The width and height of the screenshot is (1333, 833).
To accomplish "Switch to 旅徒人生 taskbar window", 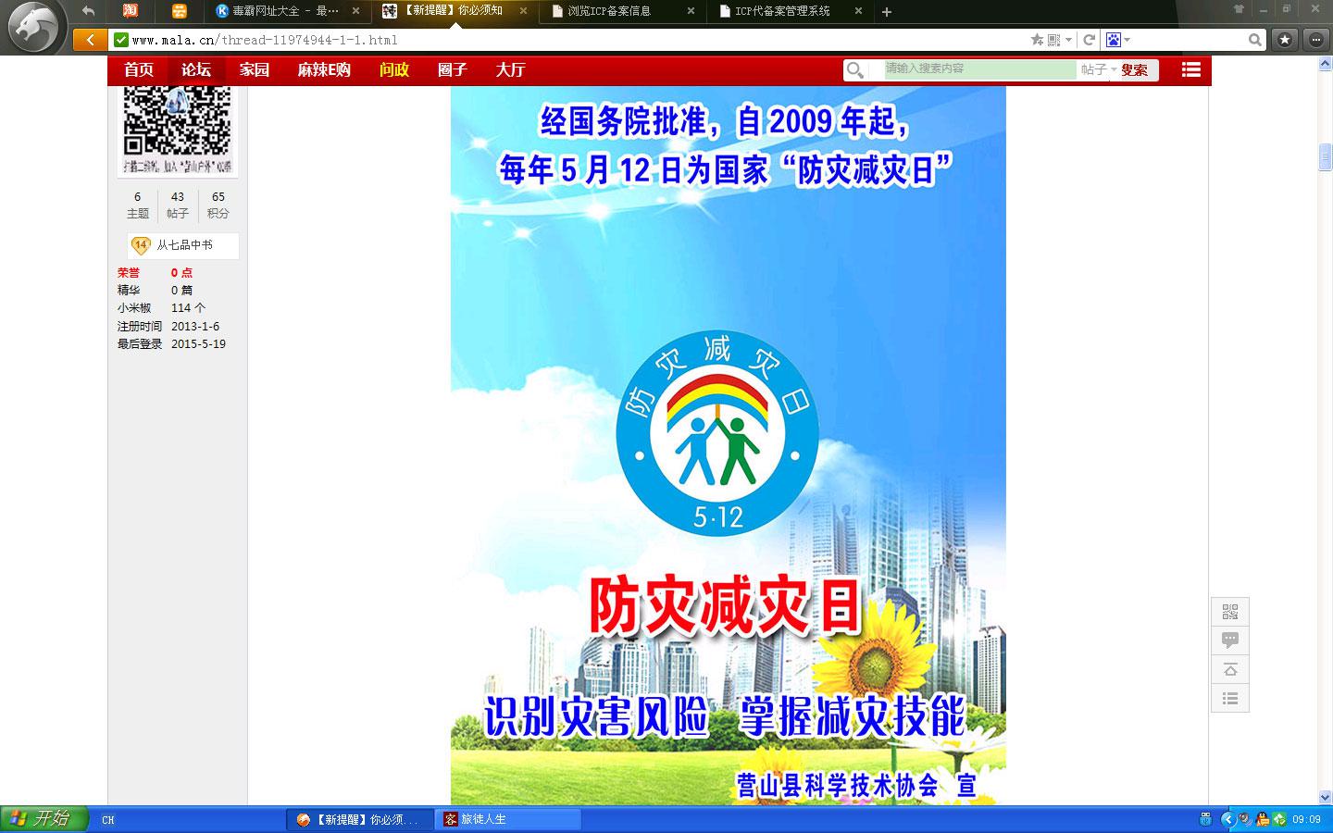I will 509,819.
